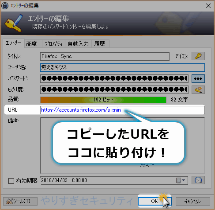Toggle password visibility with the three-dots button
Viewport: 215px width, 210px height.
click(198, 78)
